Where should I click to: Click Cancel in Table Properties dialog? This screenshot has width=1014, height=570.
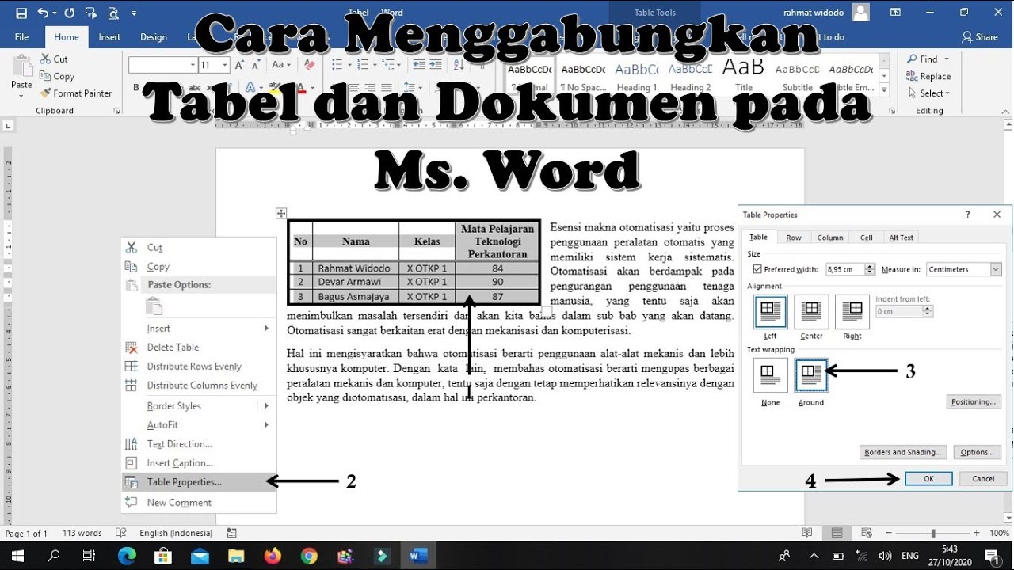pyautogui.click(x=983, y=478)
